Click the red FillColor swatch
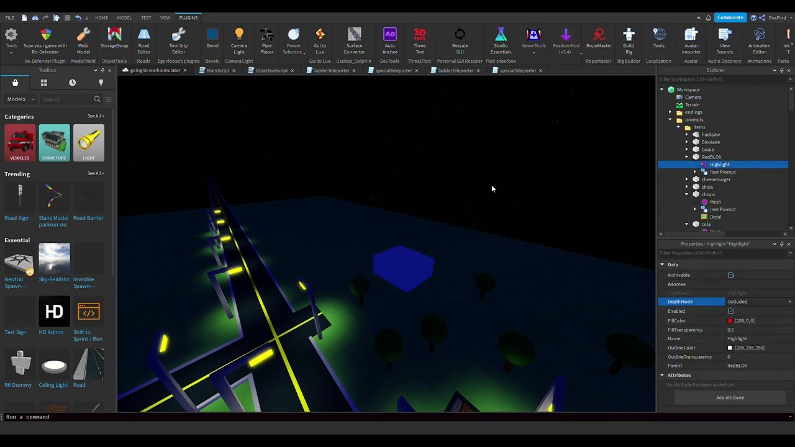 point(730,321)
